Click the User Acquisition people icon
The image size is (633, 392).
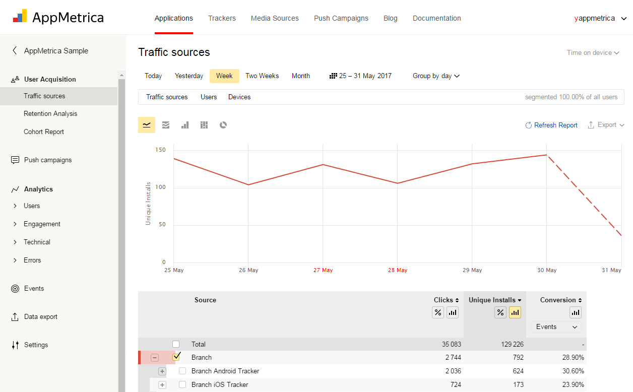15,79
